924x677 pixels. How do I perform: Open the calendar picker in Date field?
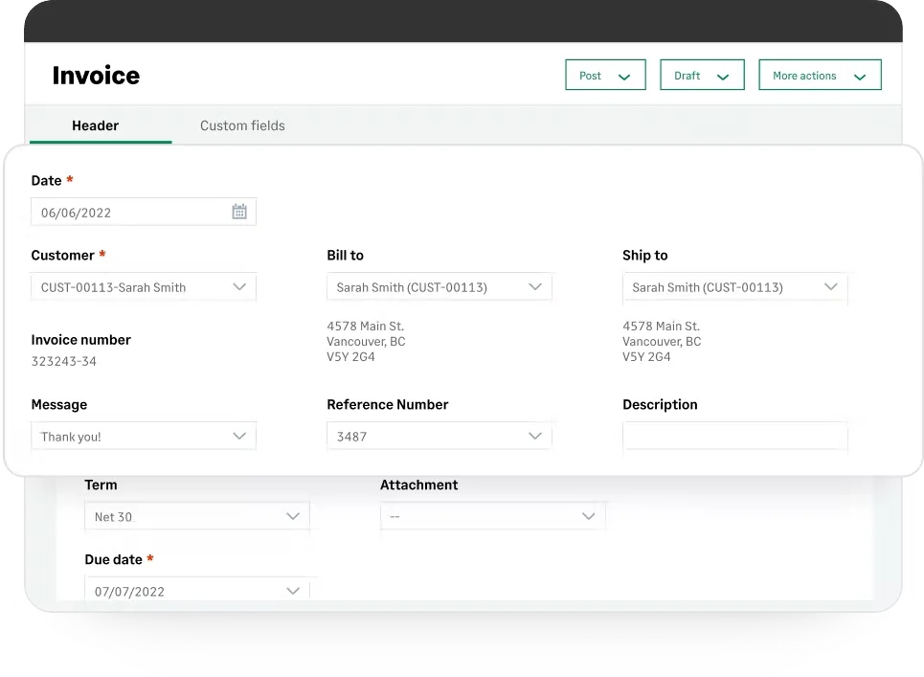[x=239, y=212]
